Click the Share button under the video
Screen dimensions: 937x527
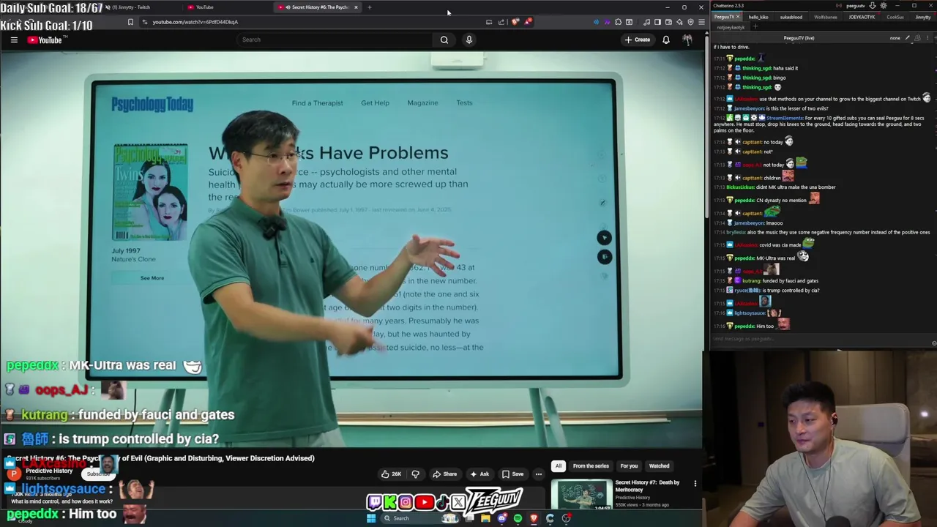(x=444, y=474)
